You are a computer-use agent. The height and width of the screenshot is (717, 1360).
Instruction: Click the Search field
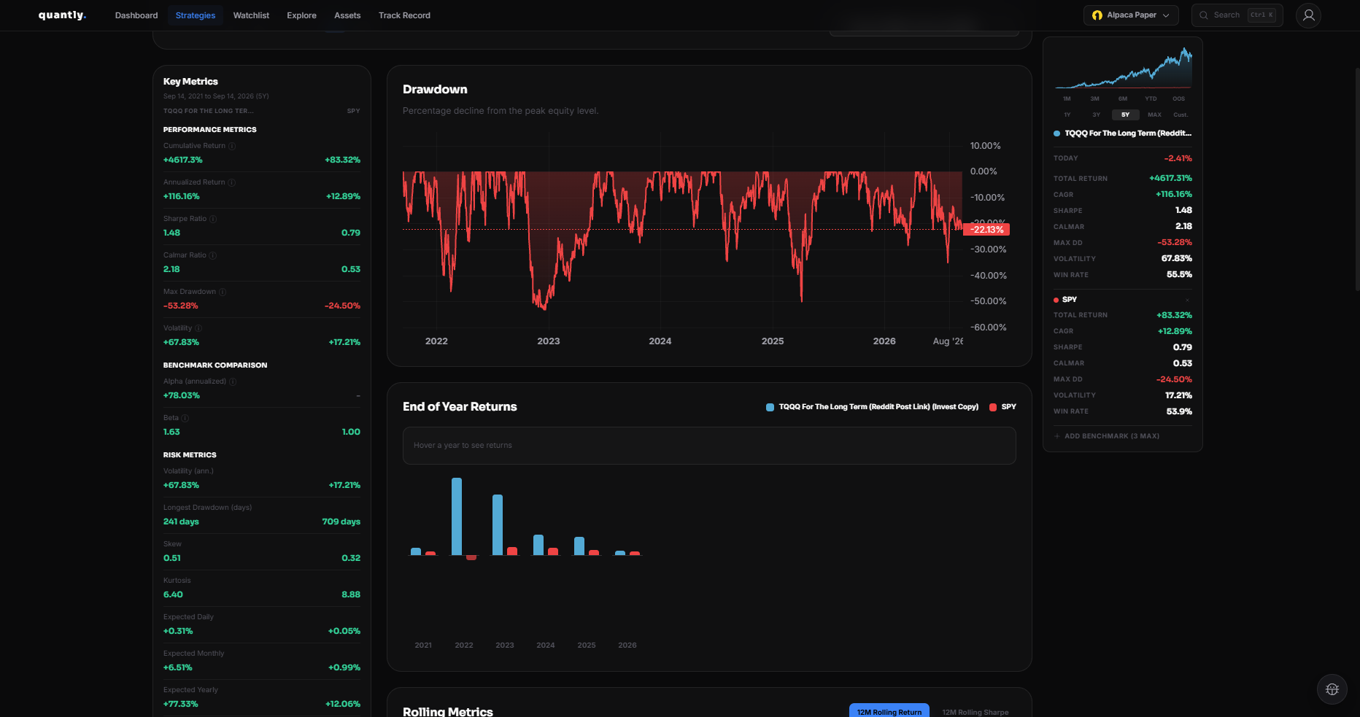[1237, 15]
